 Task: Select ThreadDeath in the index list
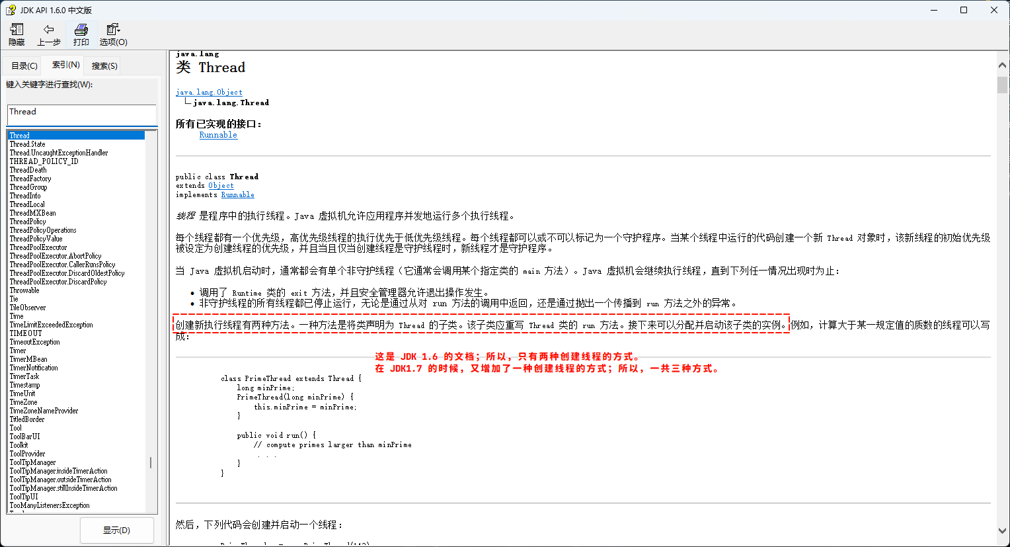[28, 169]
